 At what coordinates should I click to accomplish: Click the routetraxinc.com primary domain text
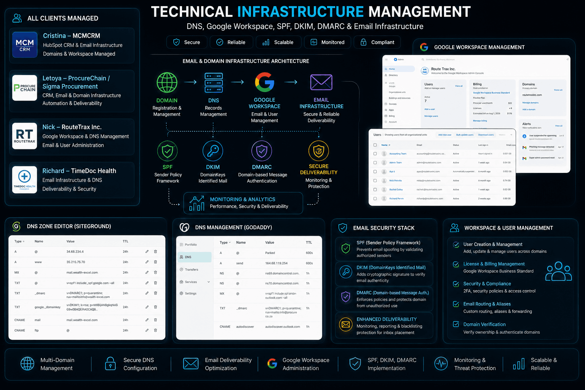point(532,95)
